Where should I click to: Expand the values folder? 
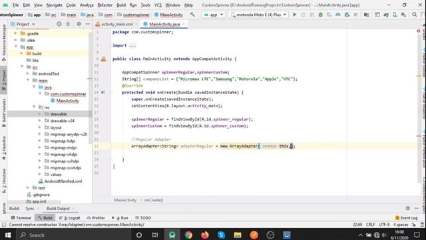(x=40, y=175)
